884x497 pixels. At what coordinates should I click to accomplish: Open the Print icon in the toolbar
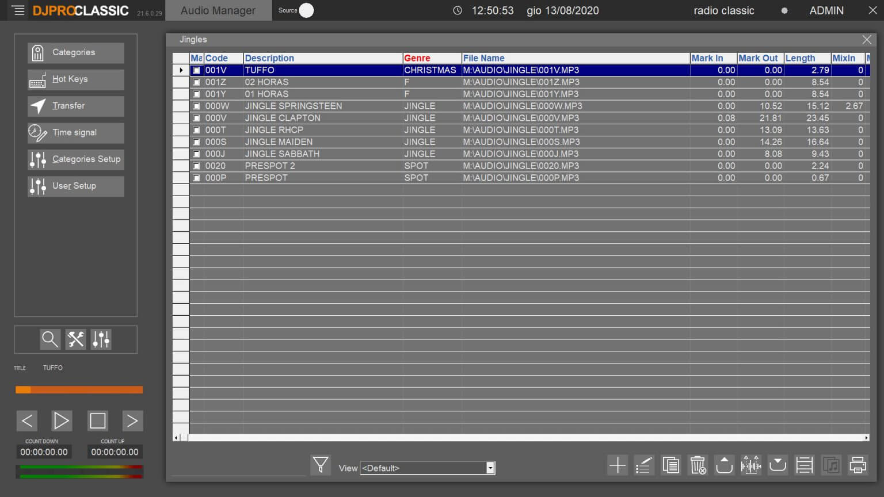pos(858,465)
